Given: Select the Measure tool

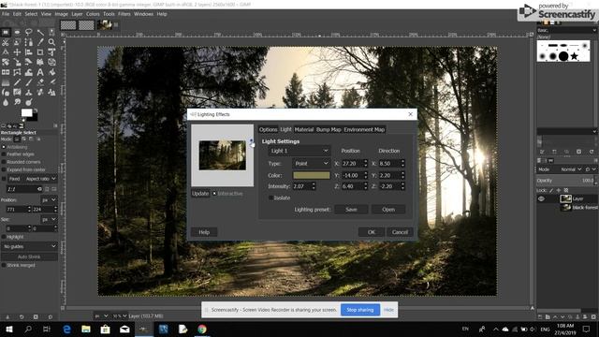Looking at the screenshot, I should (x=6, y=52).
